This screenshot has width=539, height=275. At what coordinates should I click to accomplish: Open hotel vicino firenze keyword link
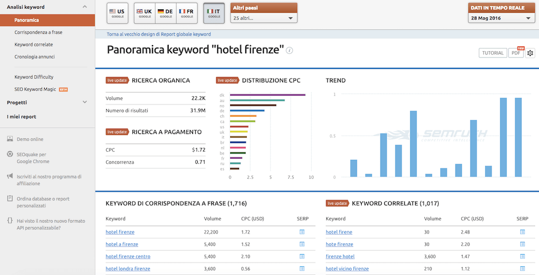[347, 269]
